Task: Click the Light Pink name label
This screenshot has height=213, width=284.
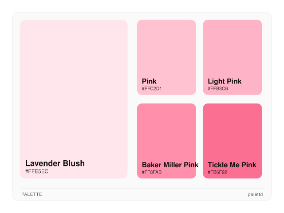Action: coord(225,81)
